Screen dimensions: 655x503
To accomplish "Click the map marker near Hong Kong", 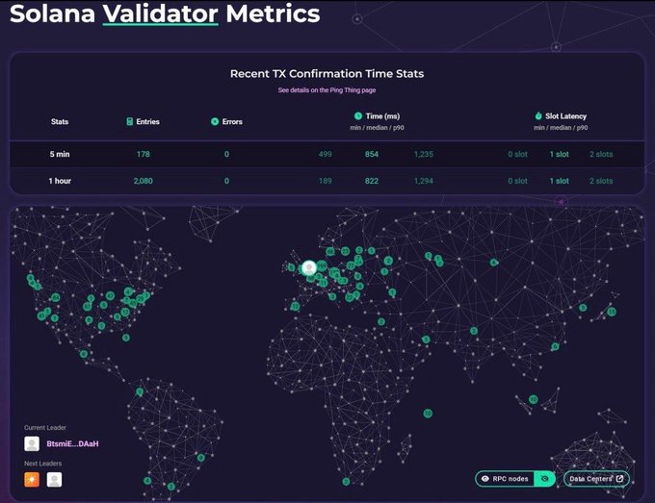I will (x=555, y=346).
